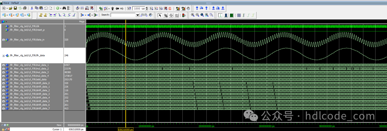
Task: Click the Print icon
Action: tap(24, 8)
